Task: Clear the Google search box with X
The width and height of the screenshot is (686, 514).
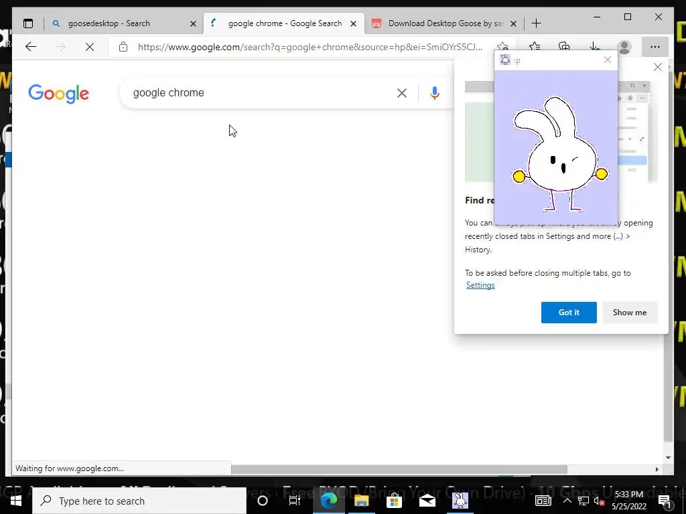Action: click(402, 93)
